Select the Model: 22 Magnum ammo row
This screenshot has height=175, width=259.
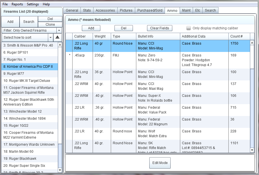[x=158, y=122]
